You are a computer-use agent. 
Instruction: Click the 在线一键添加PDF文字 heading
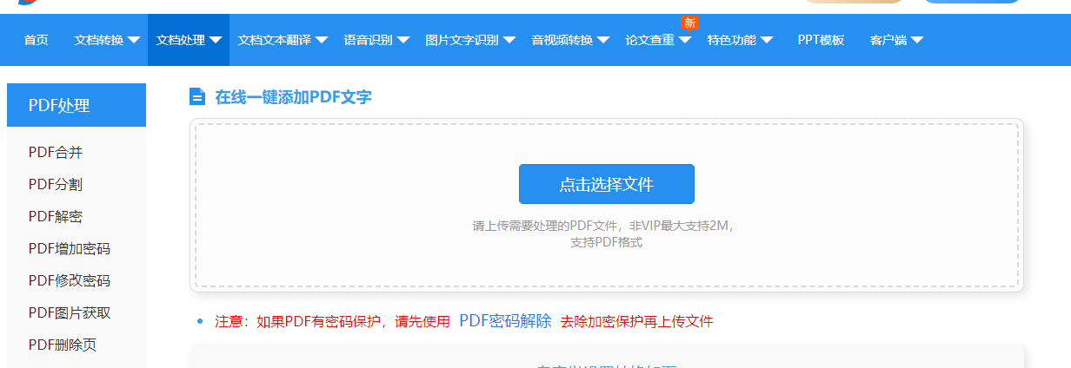pos(293,97)
